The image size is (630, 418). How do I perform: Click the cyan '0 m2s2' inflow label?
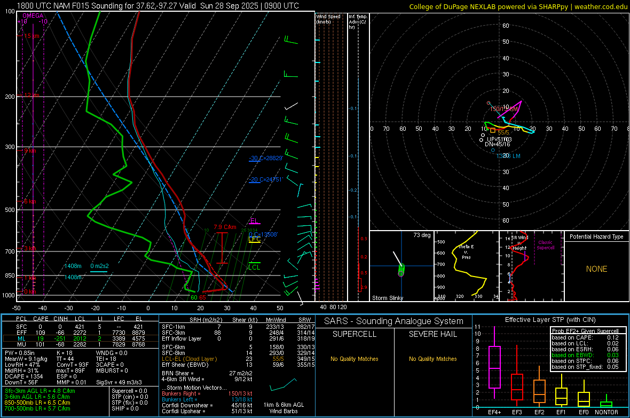99,266
